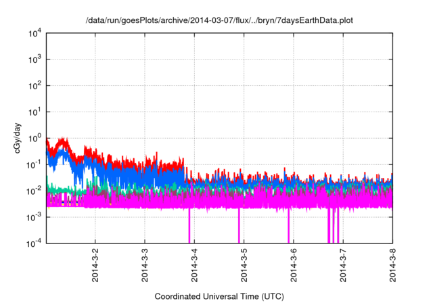Click the 10^4 y-axis tick label
The image size is (433, 303).
tap(35, 34)
